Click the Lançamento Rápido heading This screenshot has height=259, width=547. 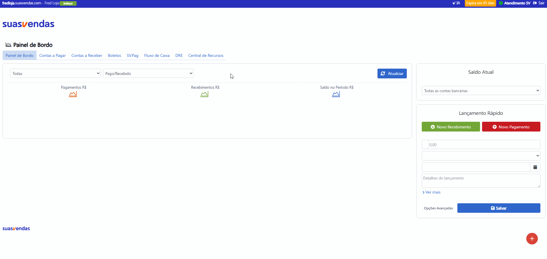481,113
